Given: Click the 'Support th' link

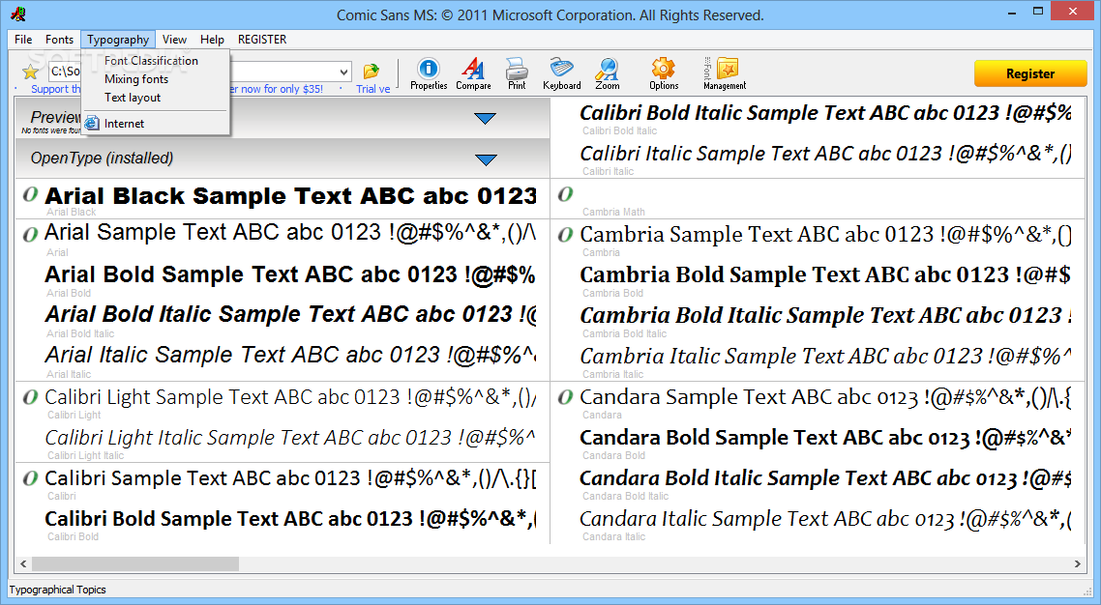Looking at the screenshot, I should pyautogui.click(x=55, y=89).
